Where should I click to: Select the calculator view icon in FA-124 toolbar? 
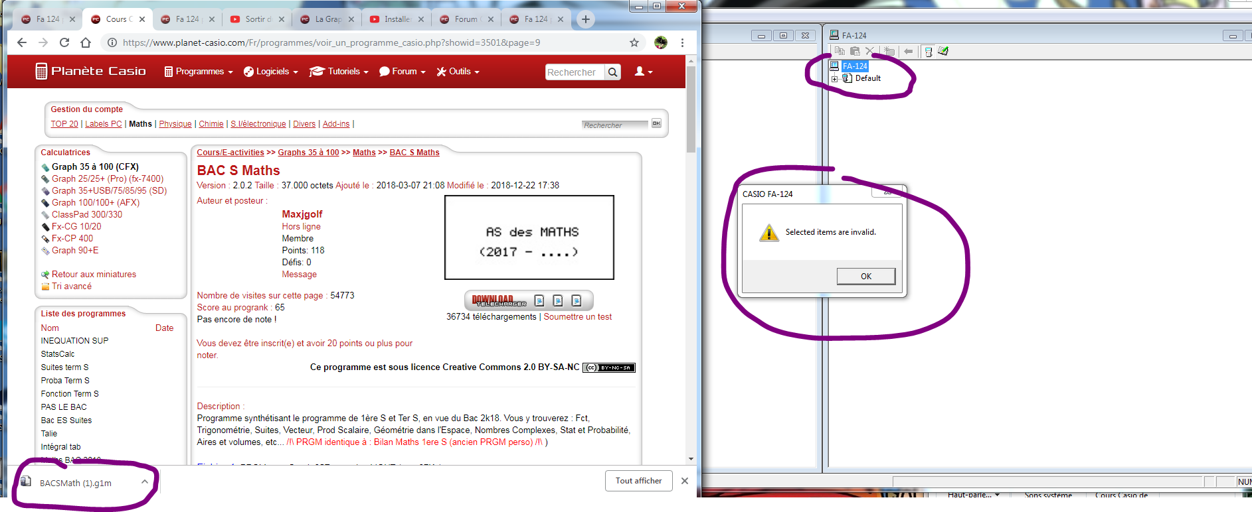tap(929, 51)
